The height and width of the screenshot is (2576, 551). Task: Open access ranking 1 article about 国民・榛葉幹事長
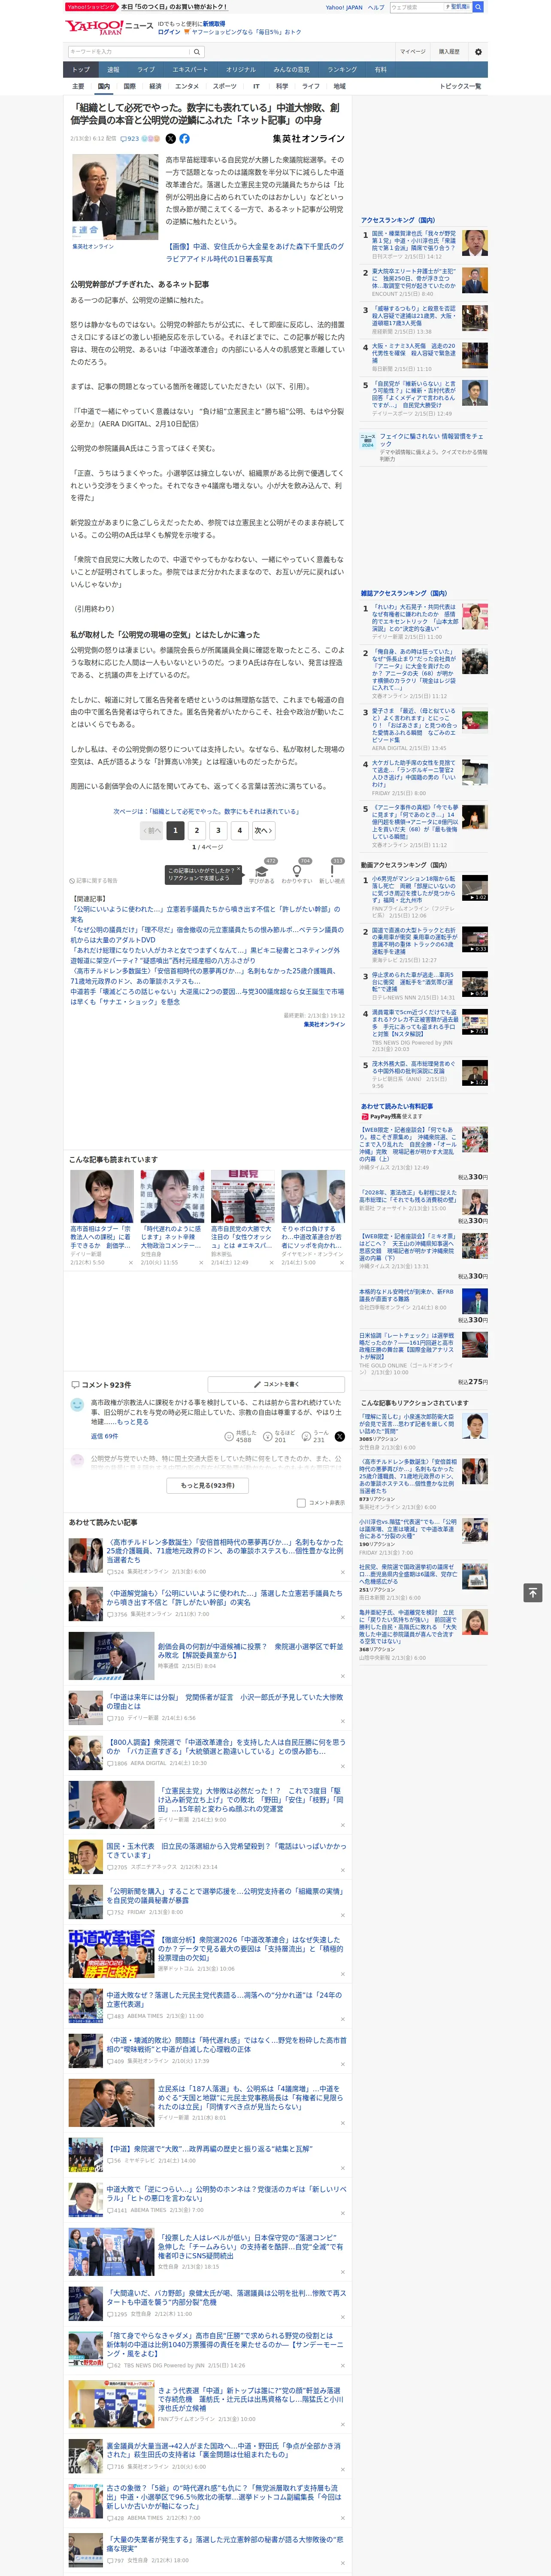(x=424, y=245)
